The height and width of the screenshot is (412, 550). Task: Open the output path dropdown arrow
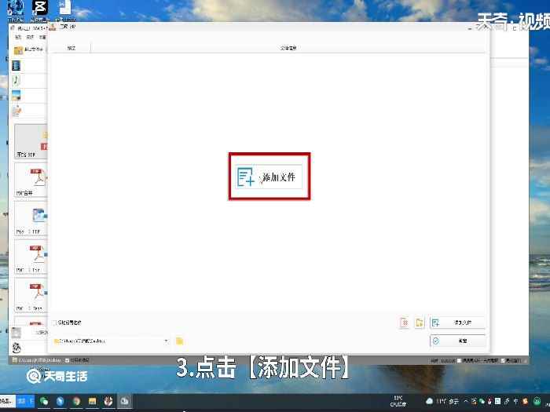pos(166,341)
